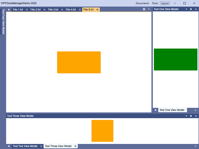Open the Documents menu
Screen dimensions: 199x149
(x=142, y=3)
